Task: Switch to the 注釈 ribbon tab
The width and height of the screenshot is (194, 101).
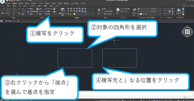Action: (x=14, y=6)
